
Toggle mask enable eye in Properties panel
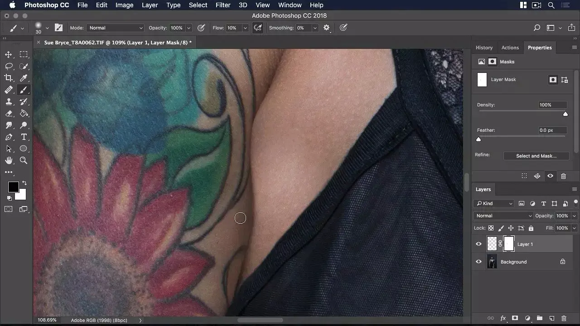pos(550,176)
